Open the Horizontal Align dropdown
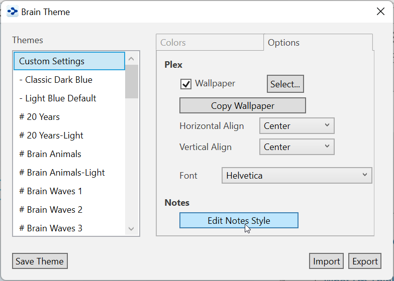Screen dimensions: 394x281 pyautogui.click(x=297, y=125)
